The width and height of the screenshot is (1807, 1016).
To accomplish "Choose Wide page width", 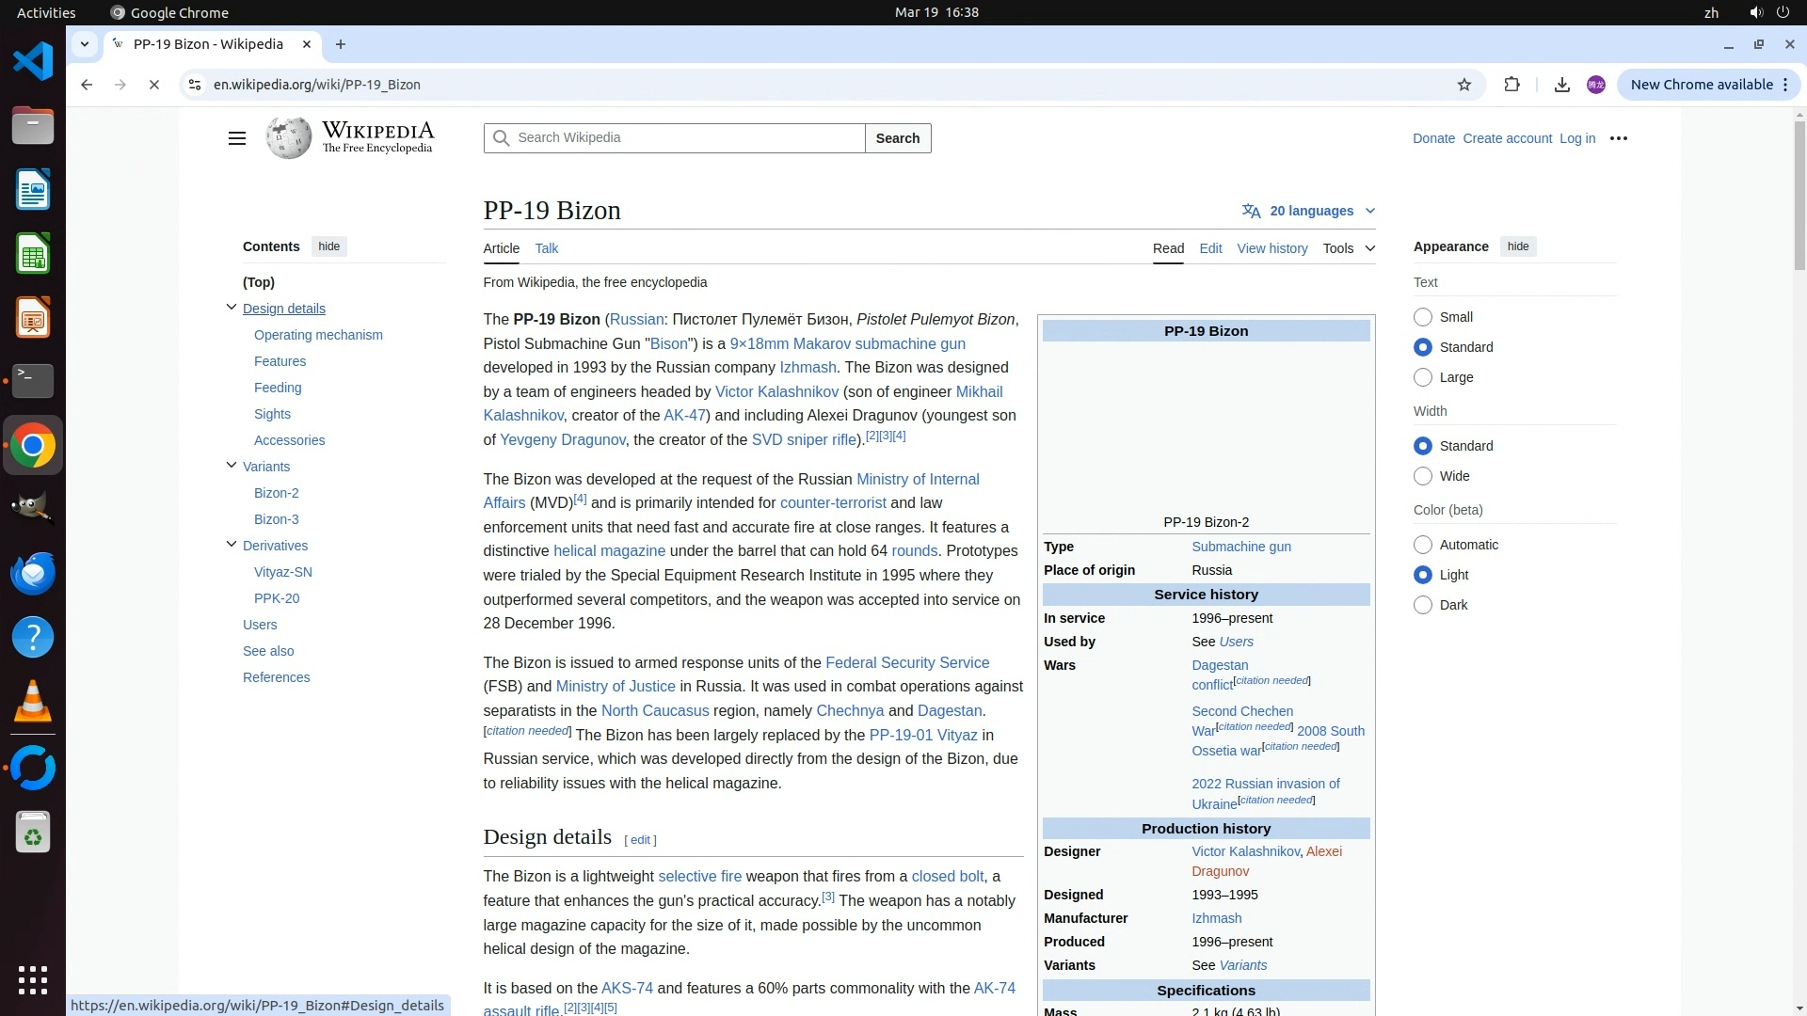I will click(x=1422, y=476).
